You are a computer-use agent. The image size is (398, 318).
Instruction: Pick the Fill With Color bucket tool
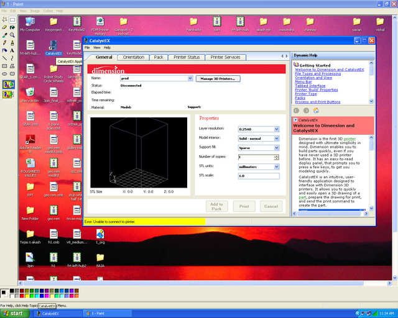pyautogui.click(x=12, y=27)
